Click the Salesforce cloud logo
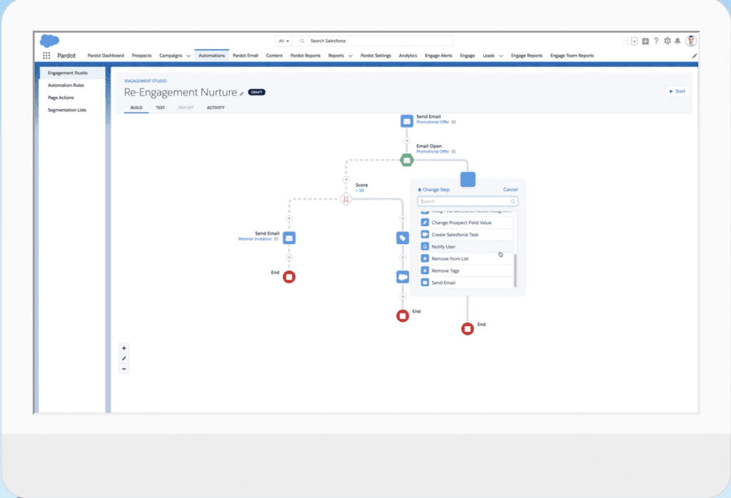This screenshot has height=498, width=731. [49, 41]
